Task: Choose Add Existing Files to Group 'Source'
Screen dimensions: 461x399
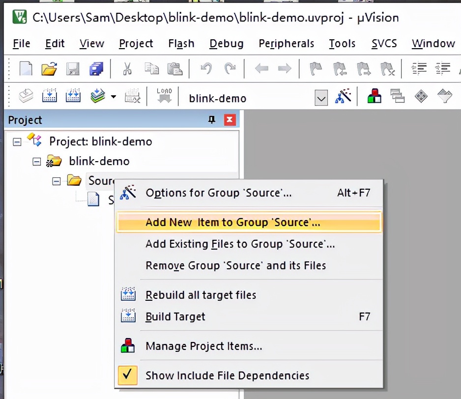Action: point(249,244)
